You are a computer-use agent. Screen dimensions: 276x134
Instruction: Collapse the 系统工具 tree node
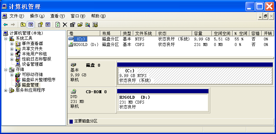pos(6,39)
